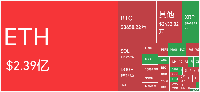Screen dimensions: 200x92
Task: Click the BIO tile
Action: [164, 68]
